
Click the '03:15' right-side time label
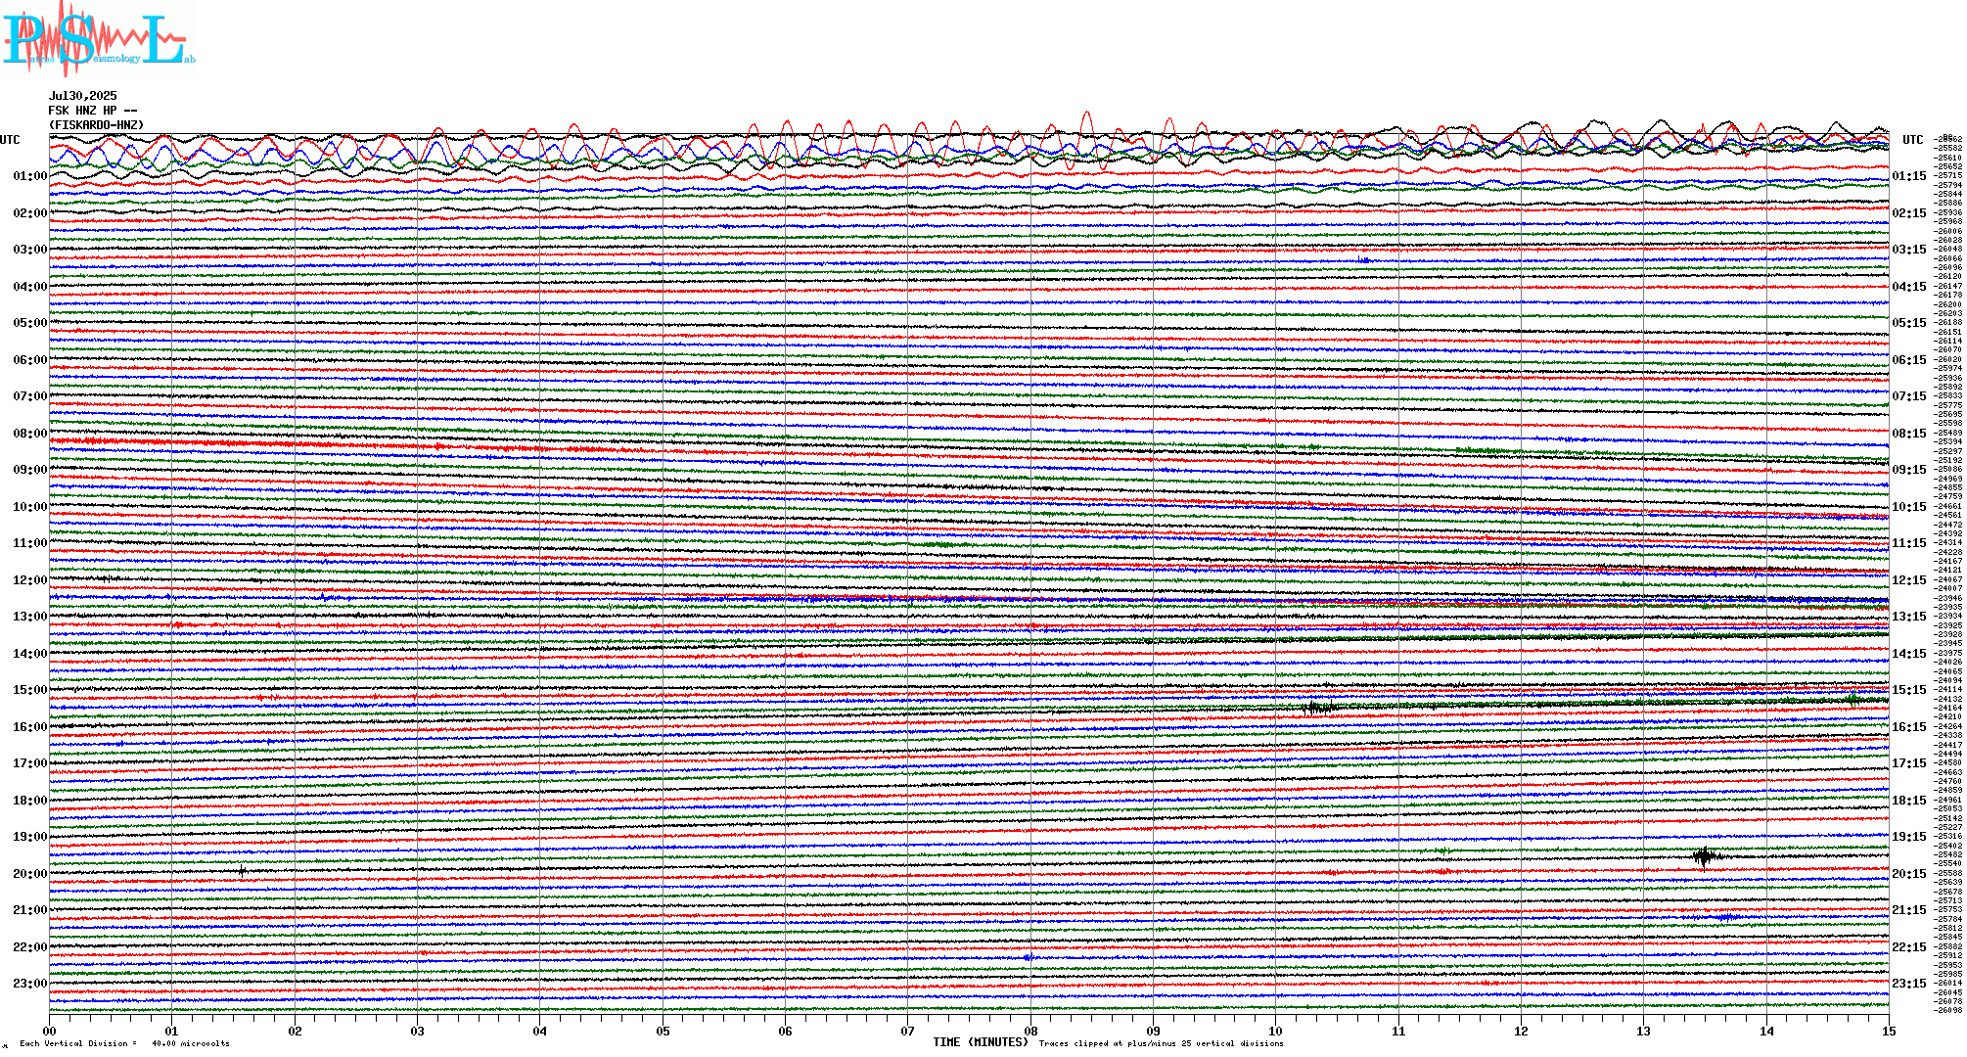(1909, 250)
